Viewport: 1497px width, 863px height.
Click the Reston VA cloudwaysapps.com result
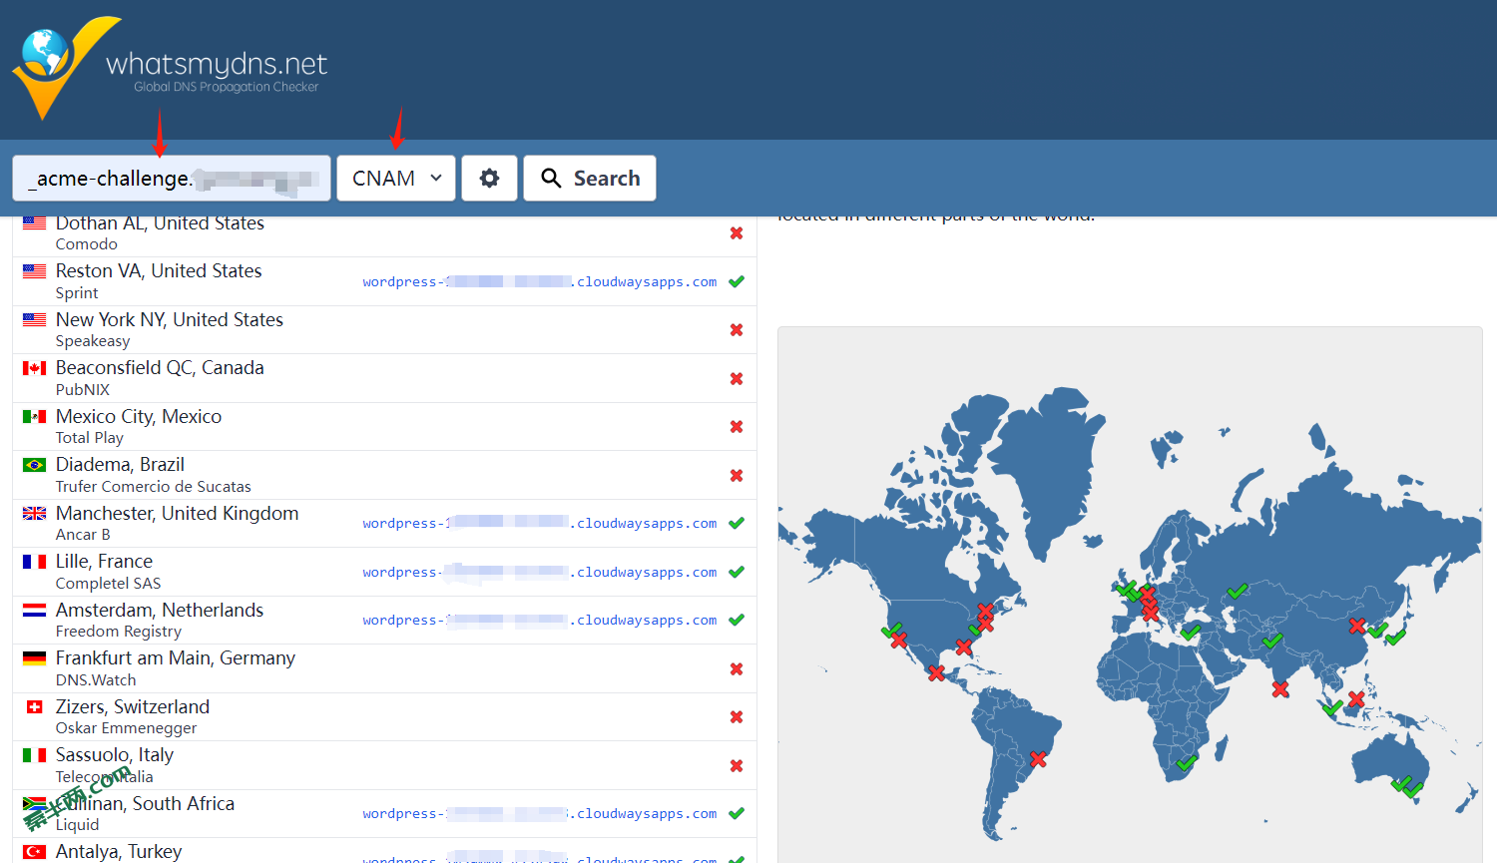(539, 281)
